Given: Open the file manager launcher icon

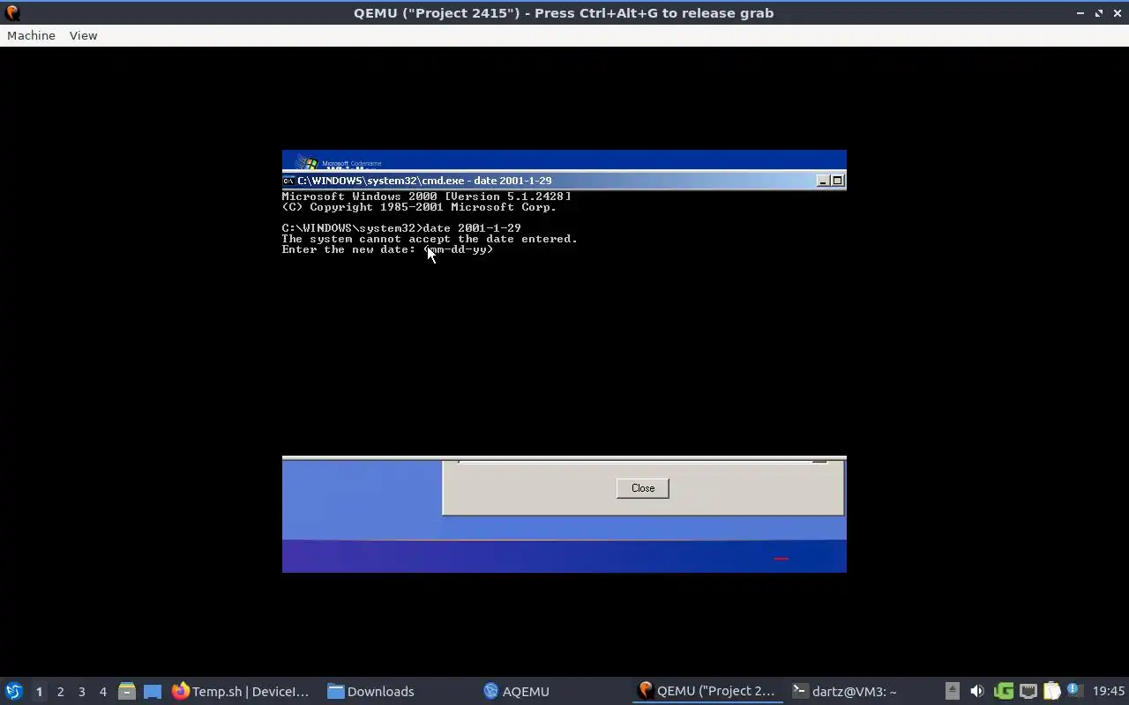Looking at the screenshot, I should pyautogui.click(x=127, y=691).
